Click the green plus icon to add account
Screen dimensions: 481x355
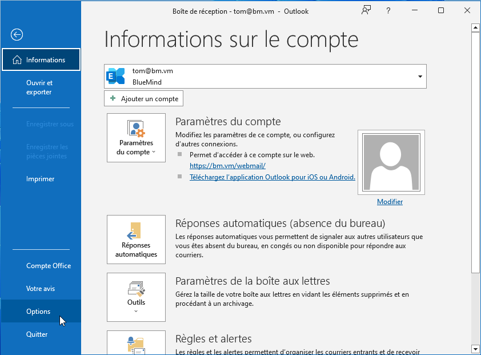click(113, 98)
